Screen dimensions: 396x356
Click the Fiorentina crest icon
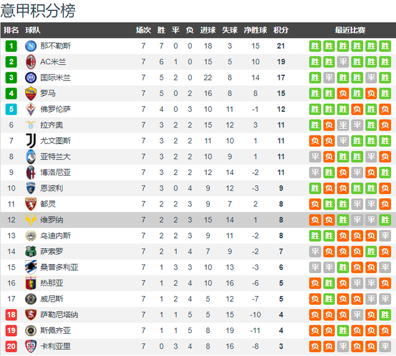[x=31, y=109]
